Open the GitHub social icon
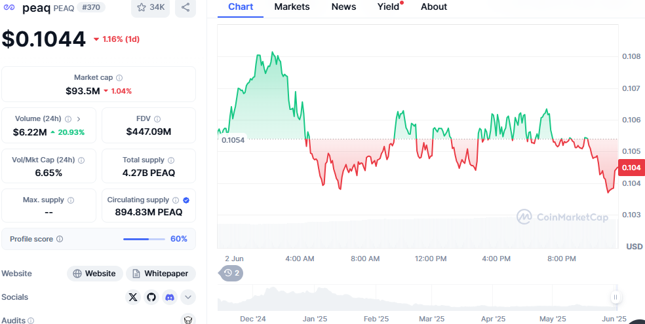This screenshot has height=324, width=645. 151,297
